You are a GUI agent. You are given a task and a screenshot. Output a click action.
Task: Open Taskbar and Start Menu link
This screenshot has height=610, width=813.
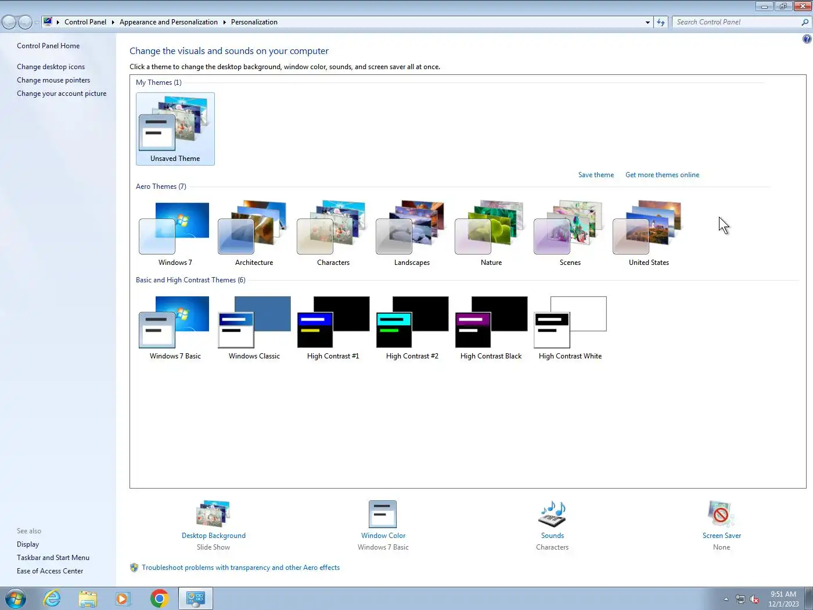pos(53,558)
